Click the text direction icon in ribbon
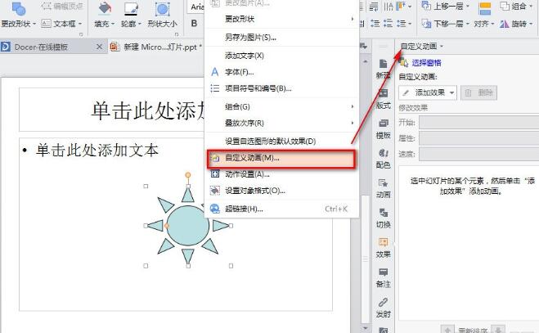 click(388, 6)
